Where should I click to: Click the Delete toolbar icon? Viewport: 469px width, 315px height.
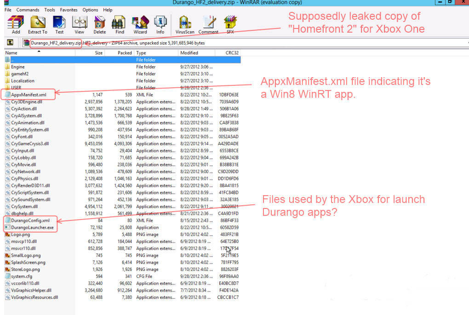pyautogui.click(x=99, y=25)
